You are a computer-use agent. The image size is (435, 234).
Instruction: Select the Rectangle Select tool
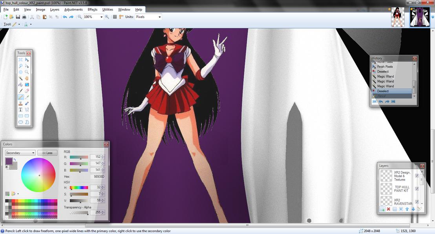click(x=20, y=60)
